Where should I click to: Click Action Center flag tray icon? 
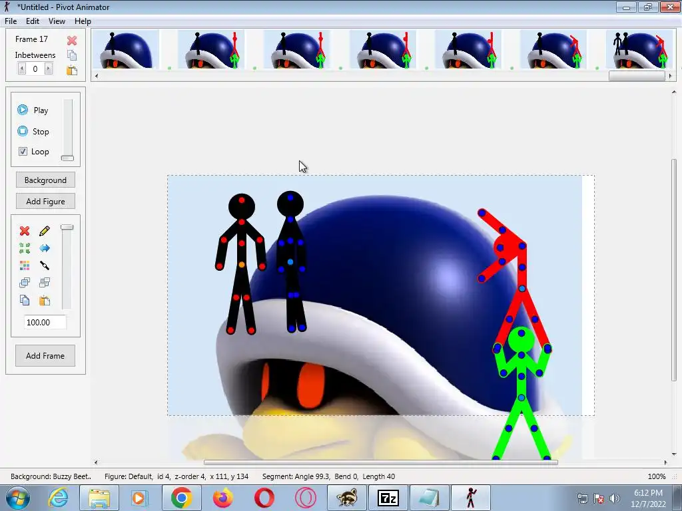click(x=599, y=498)
